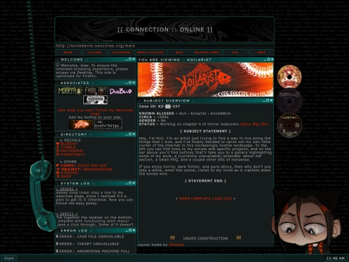This screenshot has width=349, height=262.
Task: Click the black-and-white associate badge
Action: click(x=96, y=100)
